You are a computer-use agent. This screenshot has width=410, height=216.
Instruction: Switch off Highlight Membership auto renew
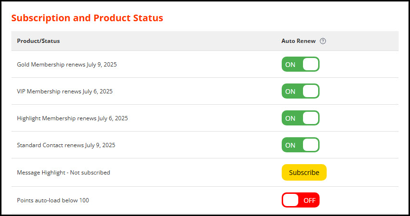point(301,118)
